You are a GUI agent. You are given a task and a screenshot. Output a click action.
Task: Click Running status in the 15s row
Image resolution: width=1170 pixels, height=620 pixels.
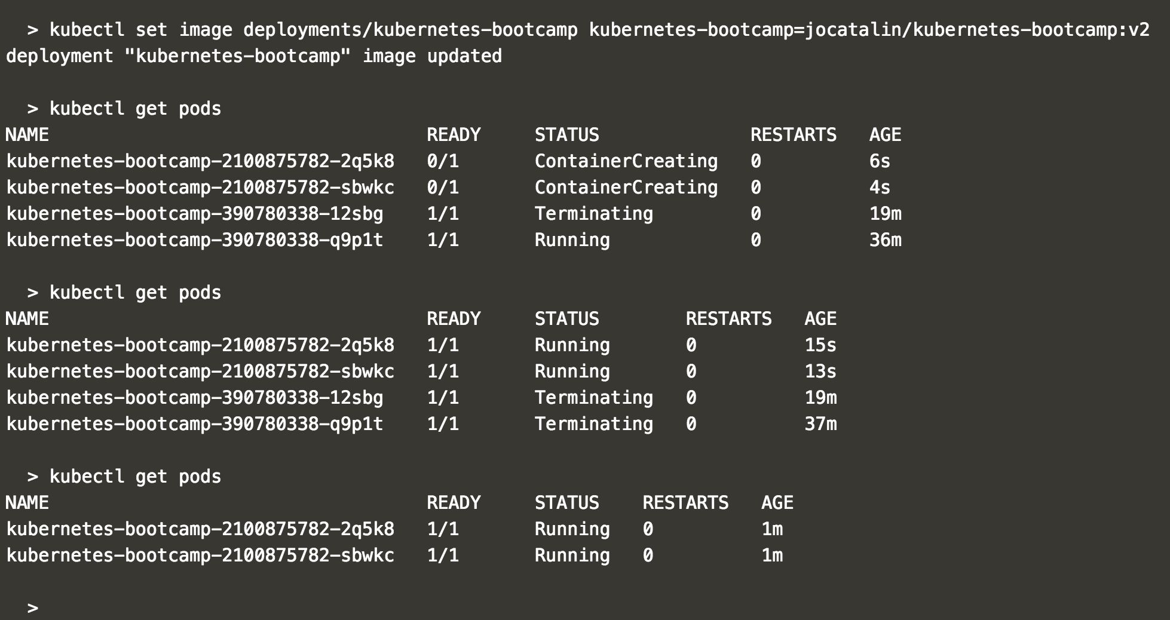pyautogui.click(x=572, y=345)
